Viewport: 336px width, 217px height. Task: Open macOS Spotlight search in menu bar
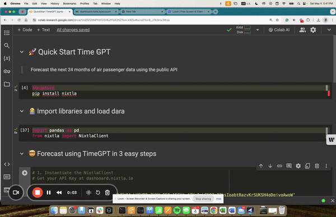pyautogui.click(x=298, y=3)
